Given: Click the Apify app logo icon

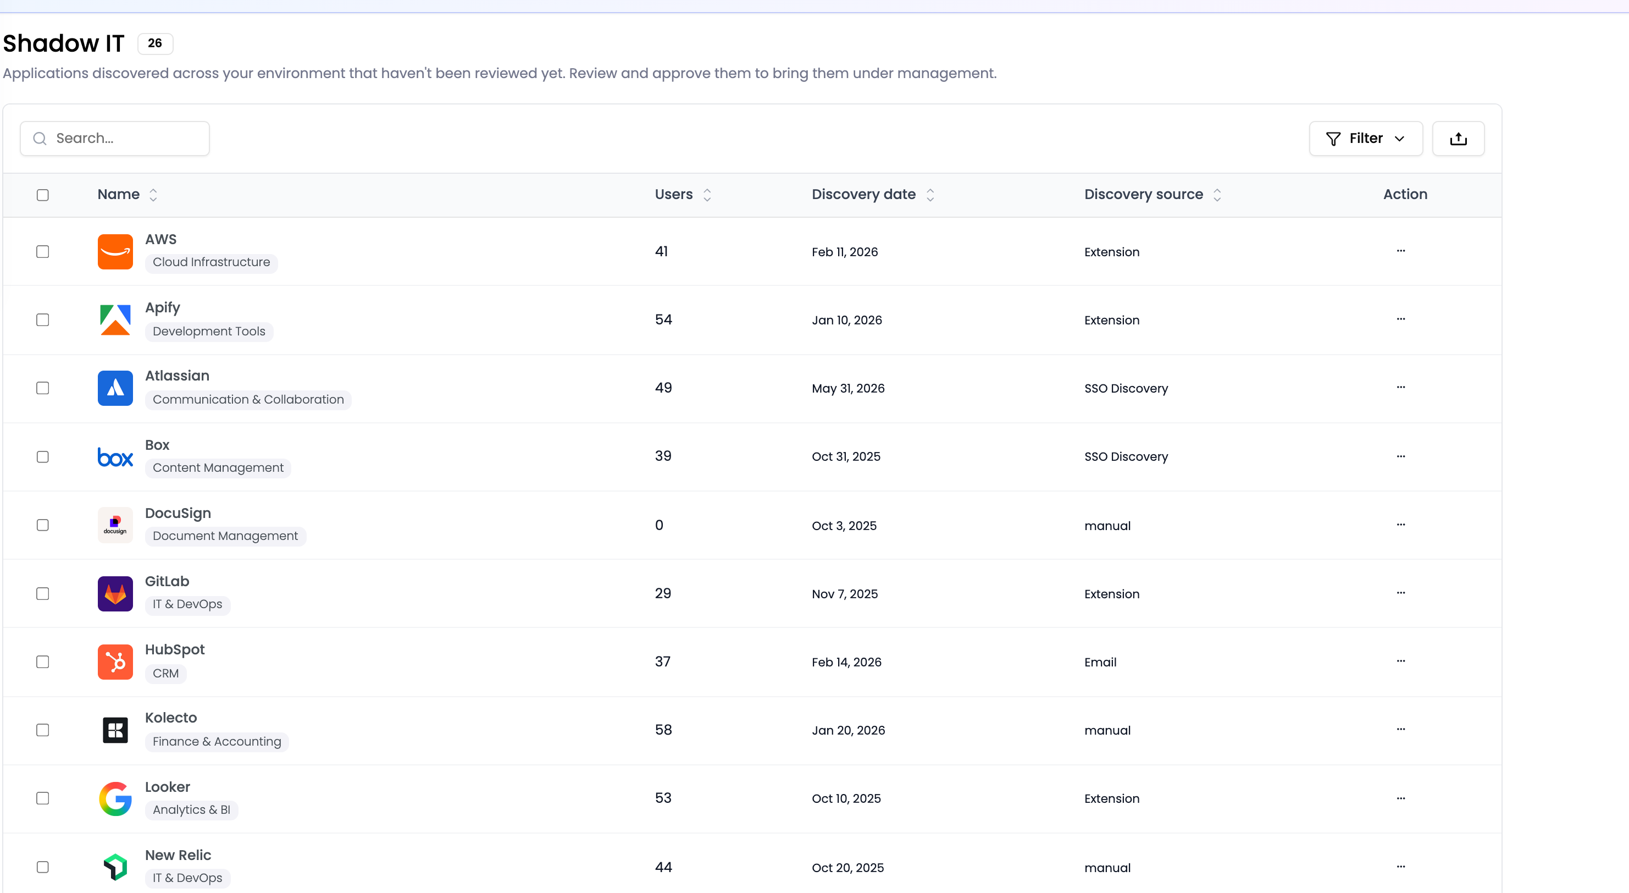Looking at the screenshot, I should pyautogui.click(x=115, y=319).
